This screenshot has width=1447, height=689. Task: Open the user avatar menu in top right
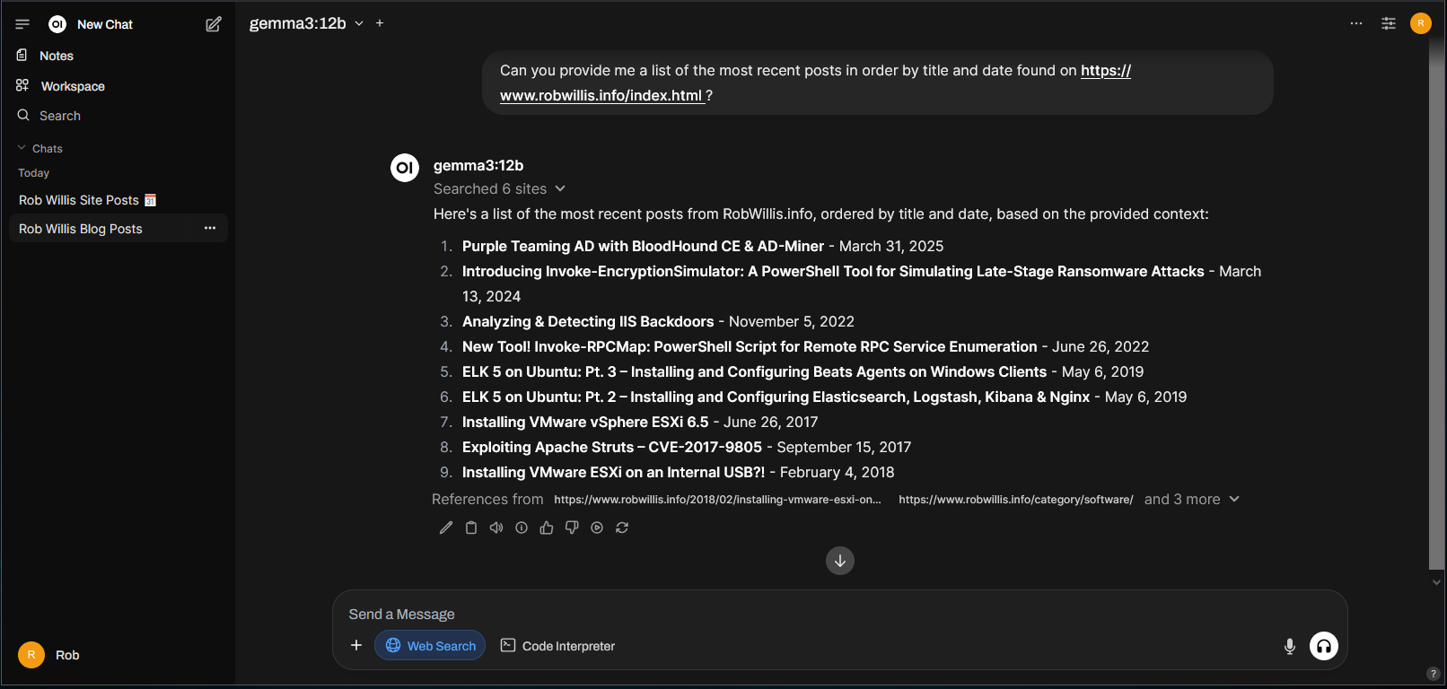coord(1421,23)
